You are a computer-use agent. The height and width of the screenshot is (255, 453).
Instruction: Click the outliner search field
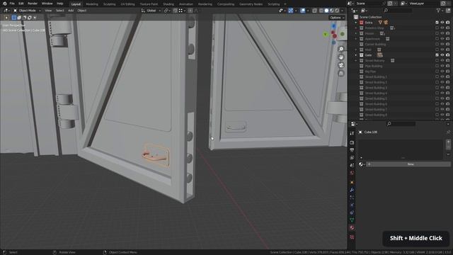click(x=398, y=11)
